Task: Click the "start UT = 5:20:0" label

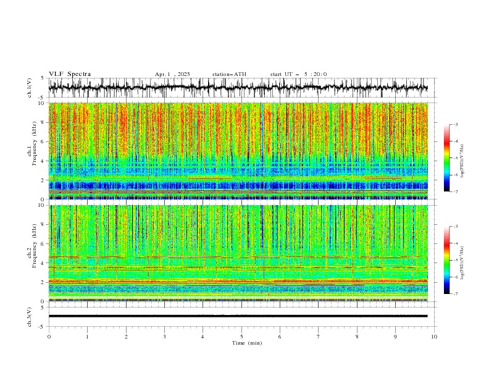Action: click(x=298, y=74)
